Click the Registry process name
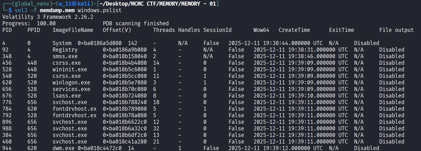 (x=65, y=50)
